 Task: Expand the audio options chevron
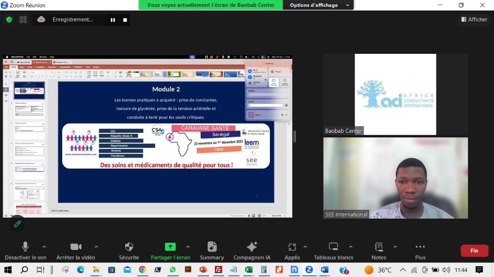point(44,246)
